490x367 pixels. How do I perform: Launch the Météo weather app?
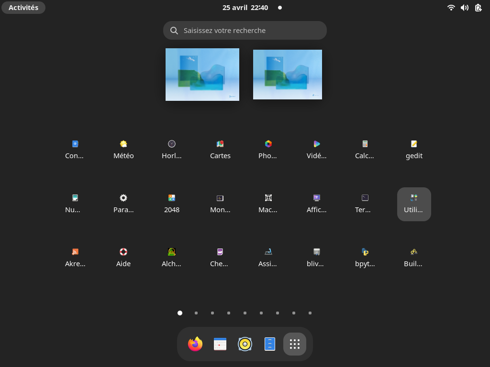[x=123, y=144]
